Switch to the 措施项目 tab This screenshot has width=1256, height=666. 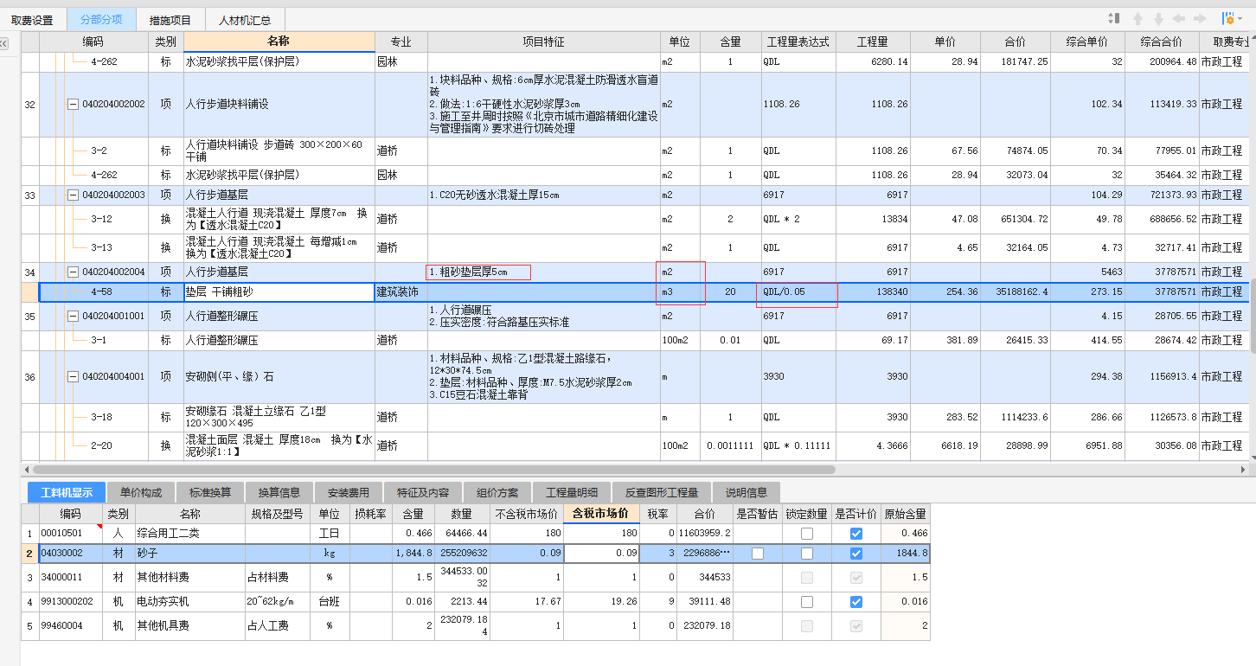click(x=170, y=20)
